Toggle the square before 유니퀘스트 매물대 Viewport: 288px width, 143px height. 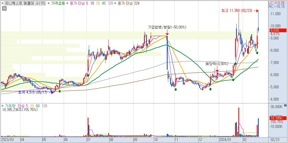click(x=2, y=3)
